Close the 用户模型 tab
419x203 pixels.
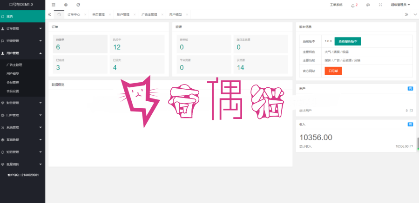187,15
